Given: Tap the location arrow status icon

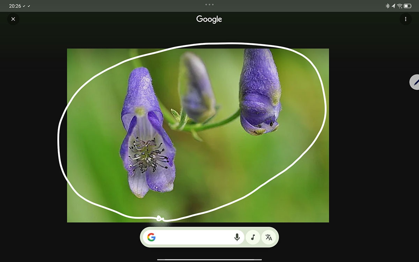Looking at the screenshot, I should pyautogui.click(x=393, y=6).
